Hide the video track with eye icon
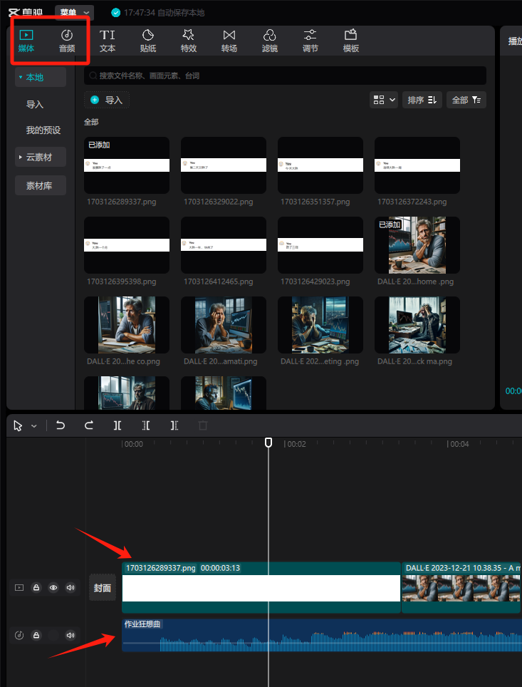 (53, 588)
